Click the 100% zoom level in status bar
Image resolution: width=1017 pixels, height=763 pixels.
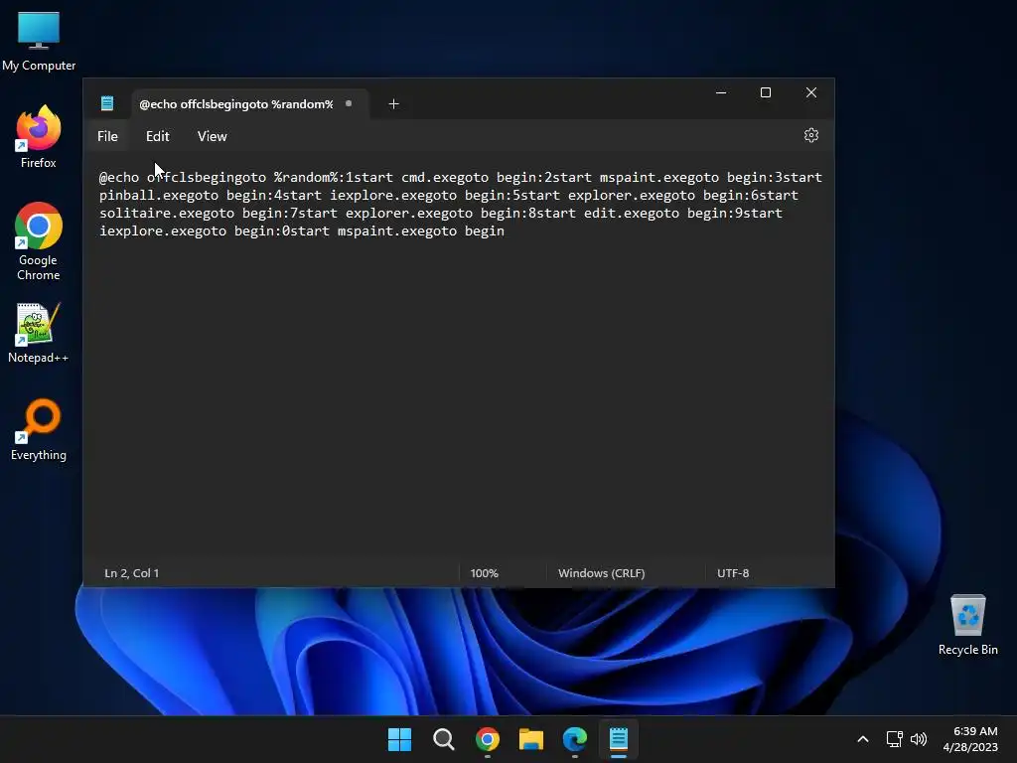tap(484, 573)
